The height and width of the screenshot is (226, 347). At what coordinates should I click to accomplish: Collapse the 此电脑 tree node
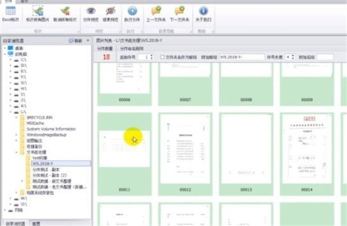point(5,54)
